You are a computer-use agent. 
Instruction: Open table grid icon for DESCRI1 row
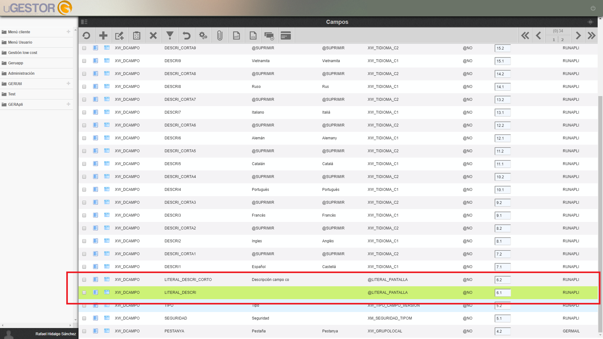107,266
